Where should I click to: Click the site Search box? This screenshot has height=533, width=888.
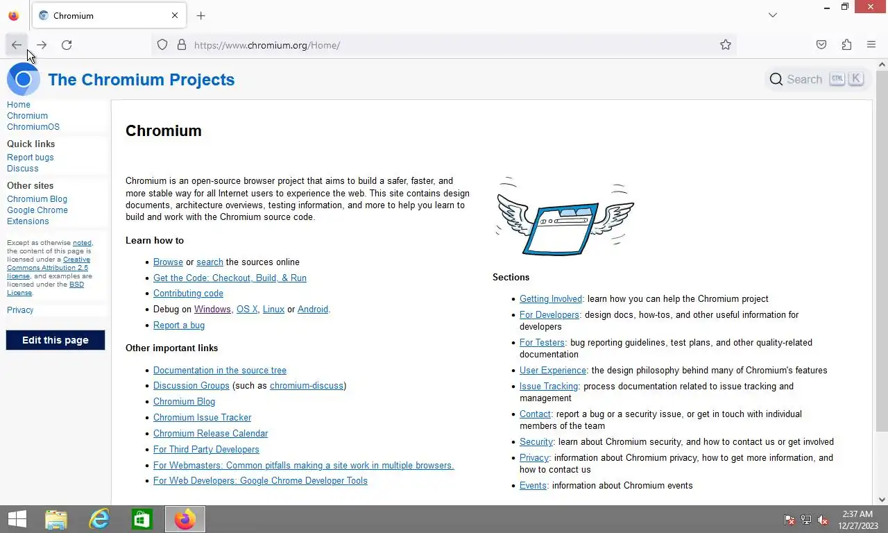pyautogui.click(x=817, y=79)
